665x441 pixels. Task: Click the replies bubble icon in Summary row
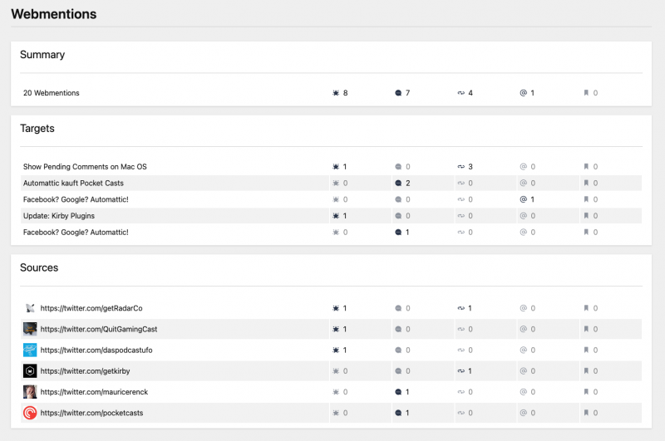[398, 93]
